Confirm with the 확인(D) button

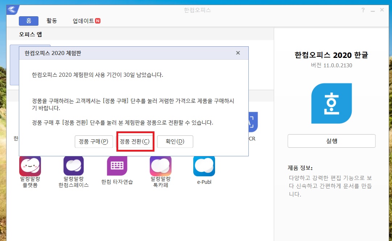175,142
